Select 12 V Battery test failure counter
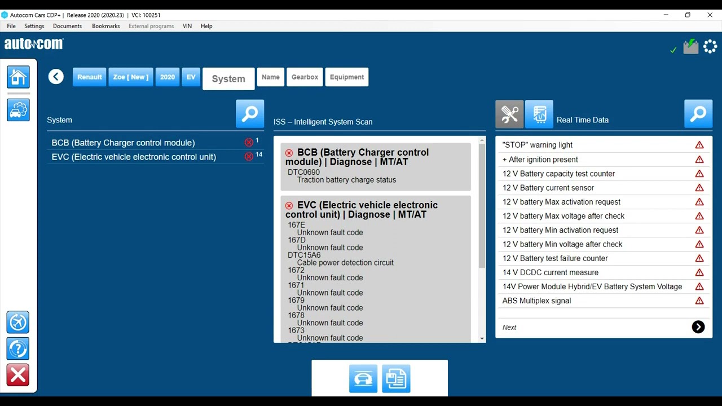The image size is (722, 406). 604,258
